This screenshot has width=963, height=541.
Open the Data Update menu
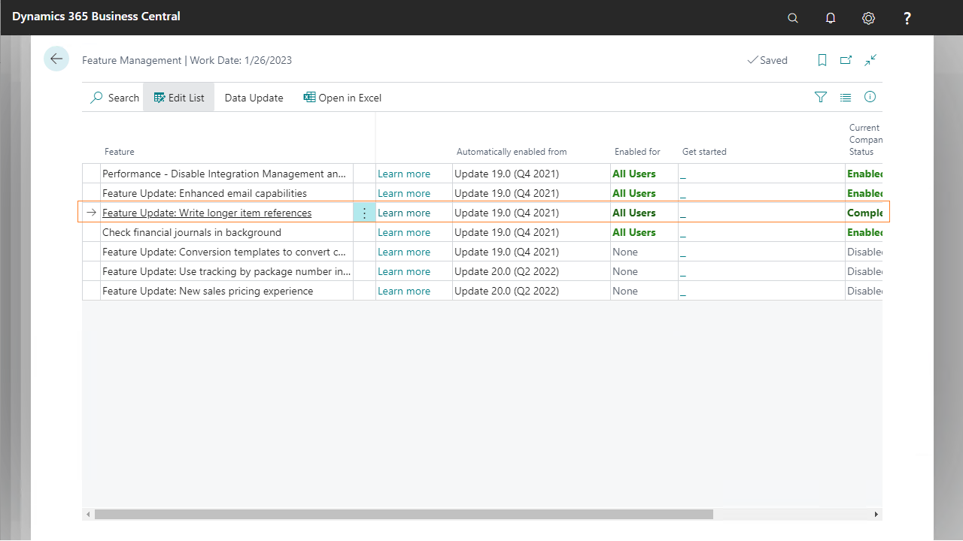(x=254, y=98)
